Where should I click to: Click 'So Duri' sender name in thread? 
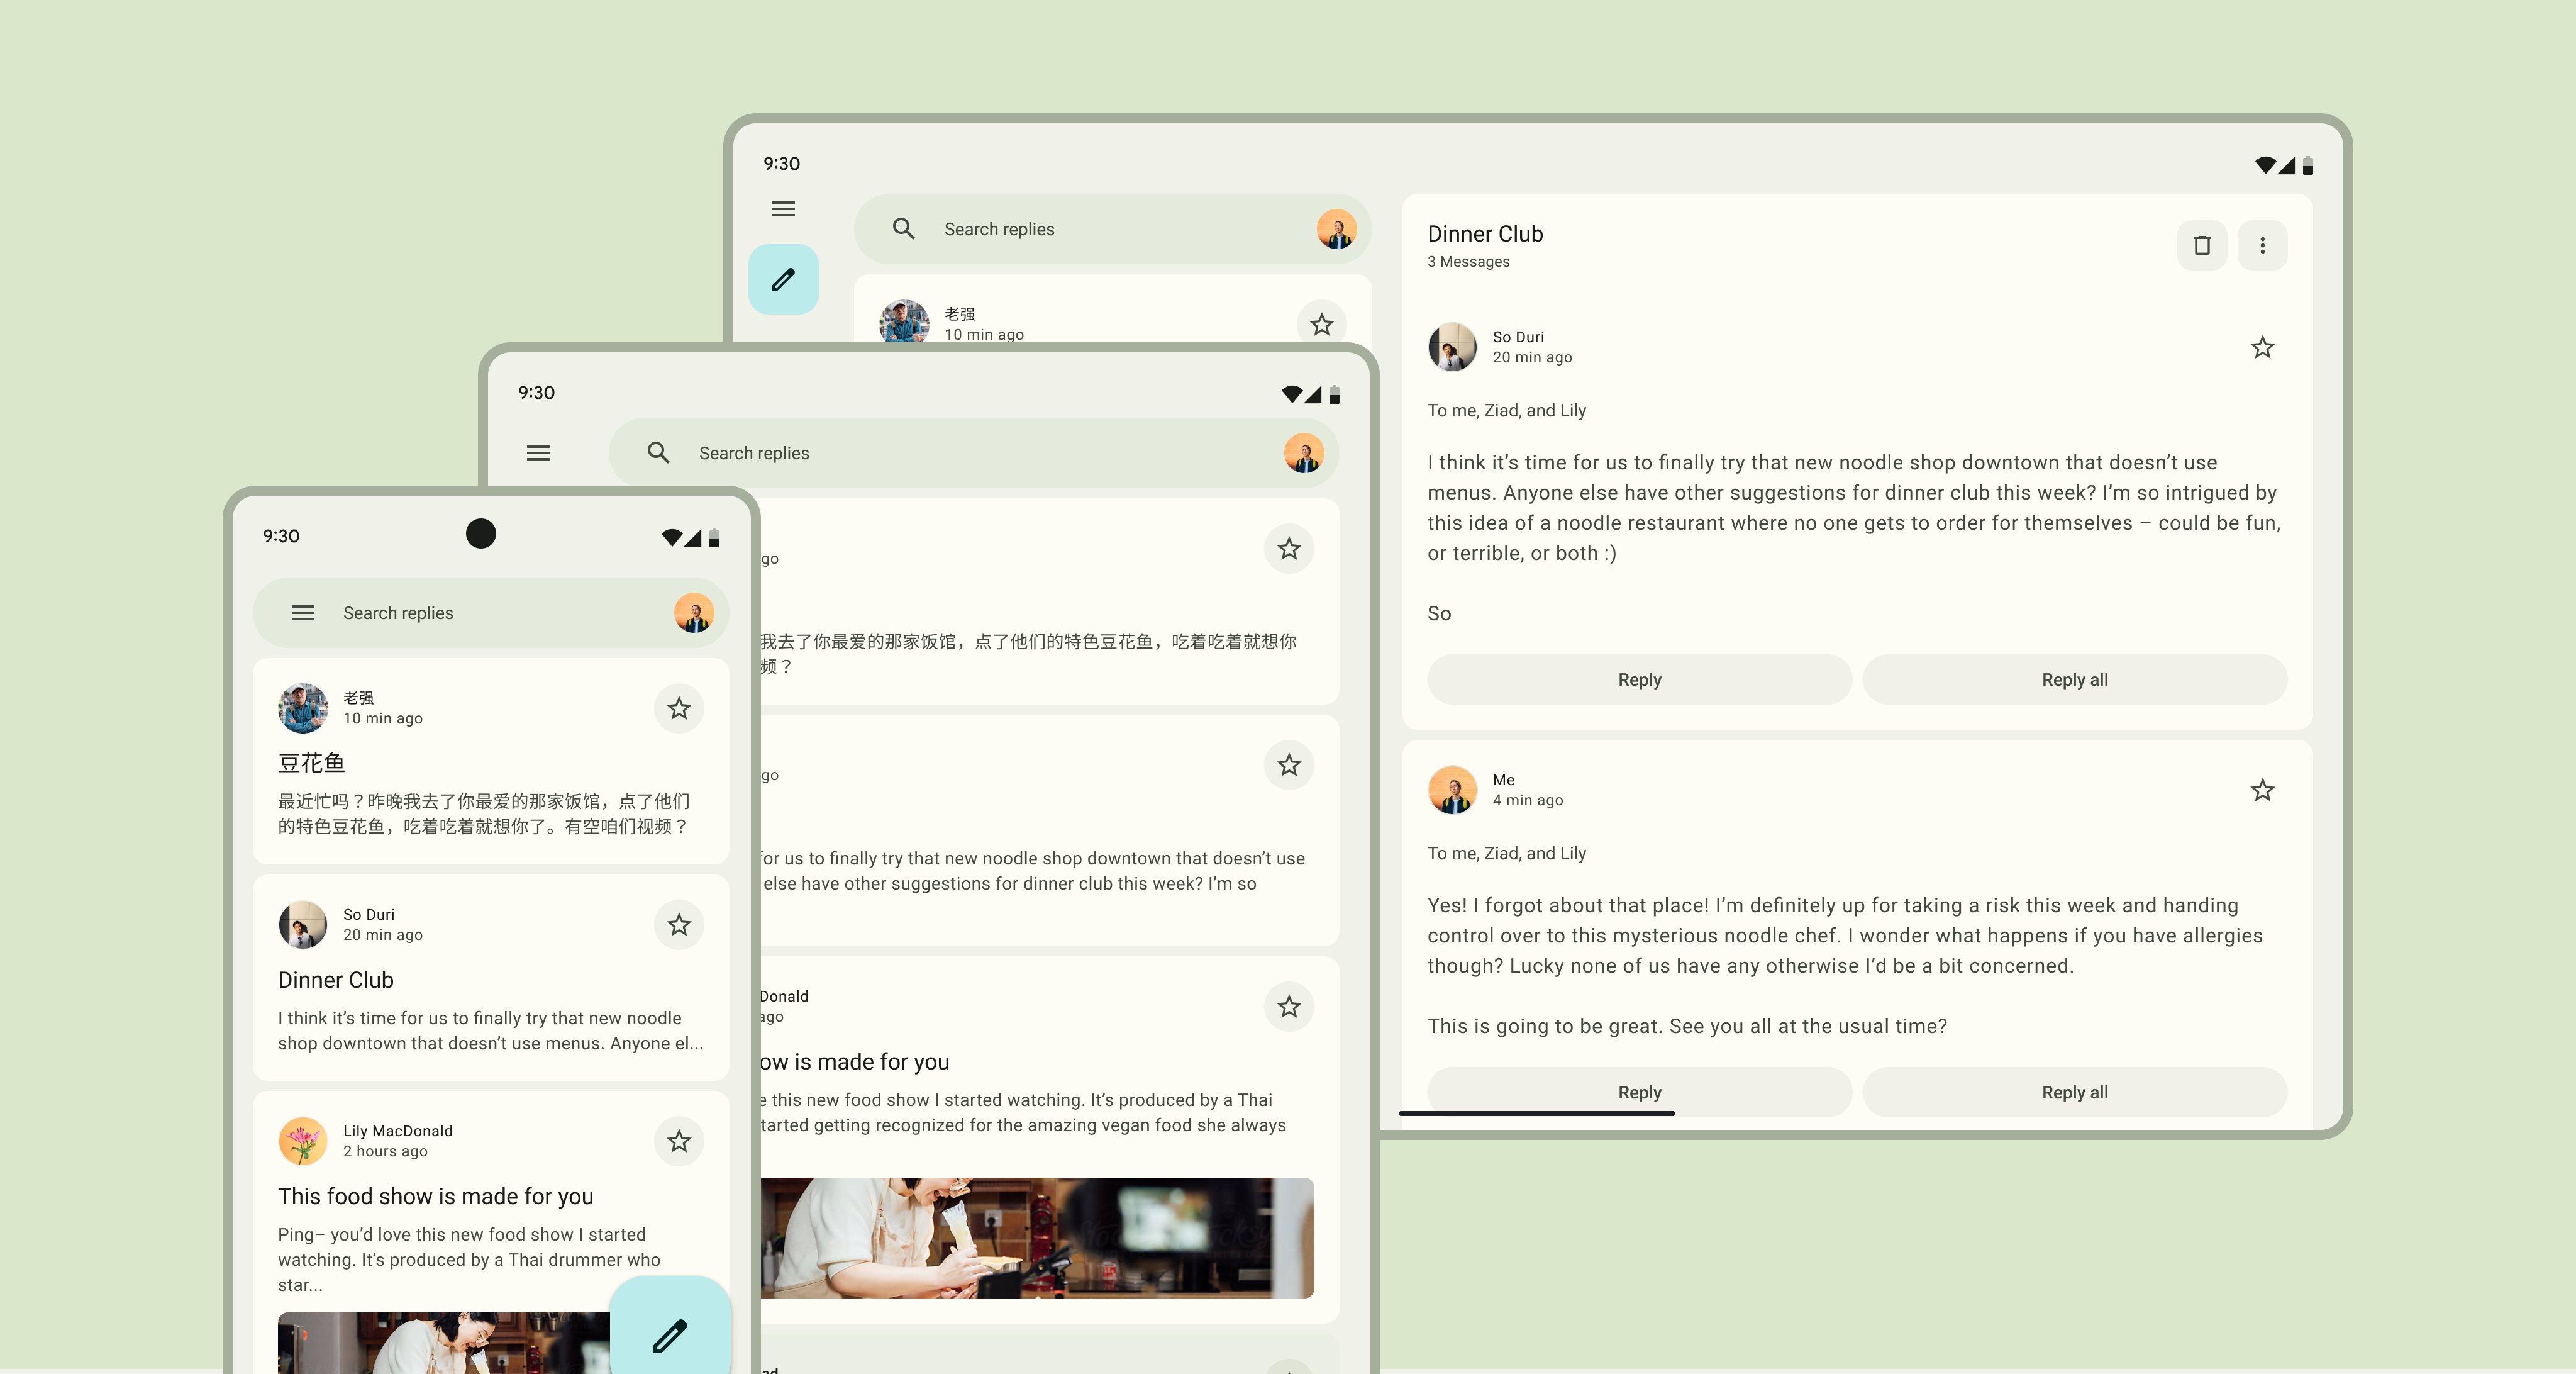(x=1518, y=337)
